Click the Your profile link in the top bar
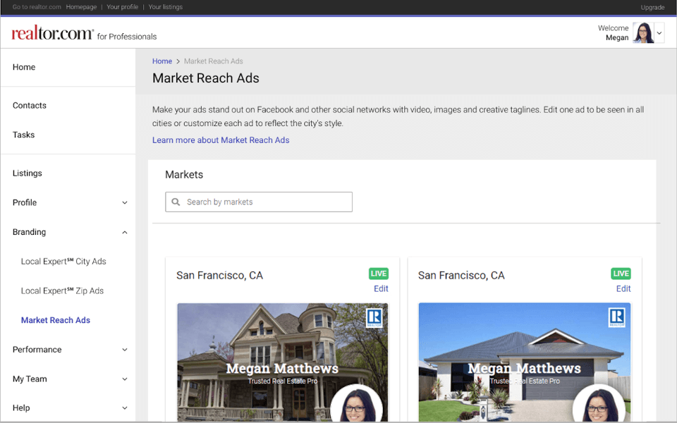The height and width of the screenshot is (423, 677). click(x=122, y=7)
